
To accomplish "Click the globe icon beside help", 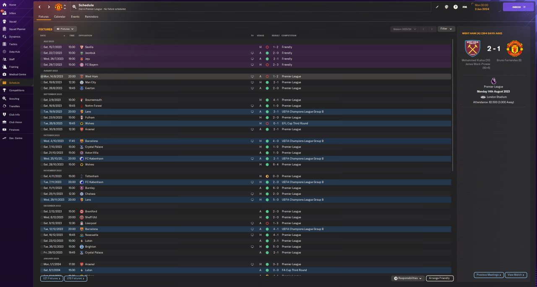I will 446,7.
